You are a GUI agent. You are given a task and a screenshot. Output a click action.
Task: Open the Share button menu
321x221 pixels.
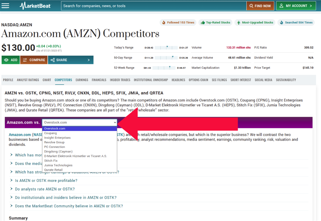coord(71,60)
